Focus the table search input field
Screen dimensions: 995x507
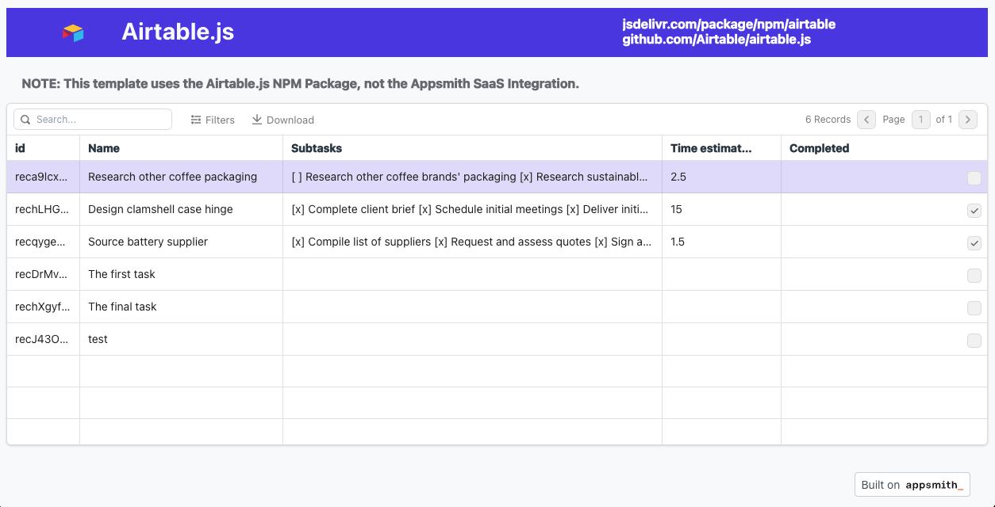tap(99, 120)
